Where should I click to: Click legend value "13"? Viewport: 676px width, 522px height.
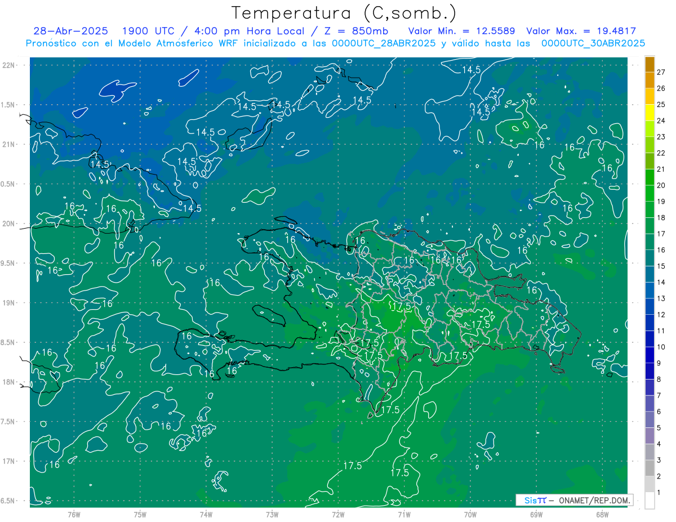(661, 298)
